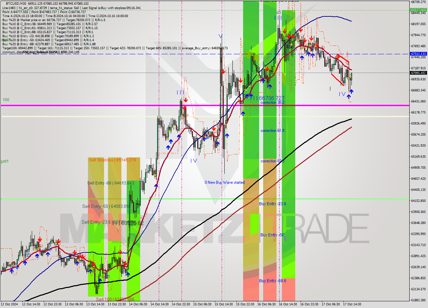Click the 68197.055 price axis value
428x308 pixels.
click(x=418, y=24)
